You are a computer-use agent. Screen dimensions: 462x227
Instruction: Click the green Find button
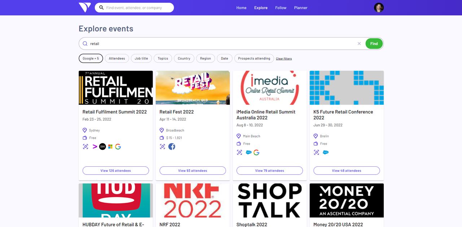pyautogui.click(x=374, y=44)
